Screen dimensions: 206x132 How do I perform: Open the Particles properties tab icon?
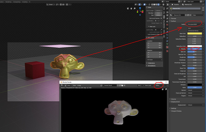(x=167, y=35)
